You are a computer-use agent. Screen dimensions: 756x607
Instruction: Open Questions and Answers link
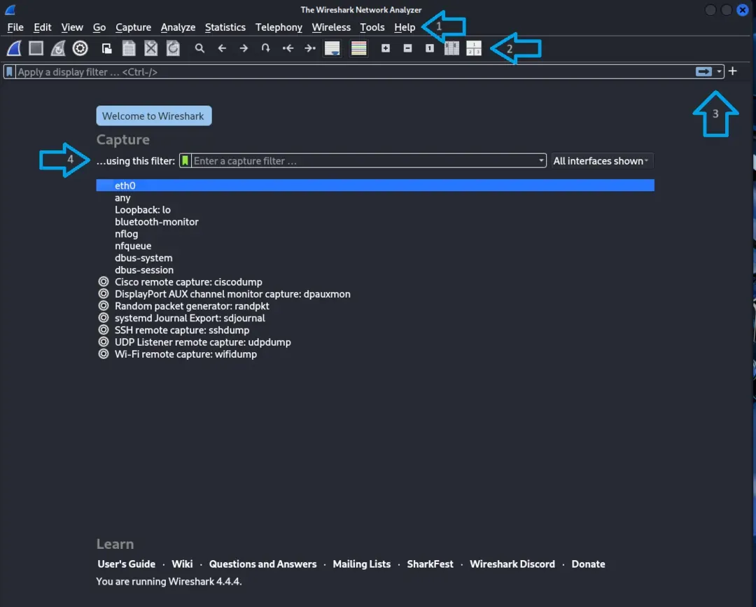point(262,564)
